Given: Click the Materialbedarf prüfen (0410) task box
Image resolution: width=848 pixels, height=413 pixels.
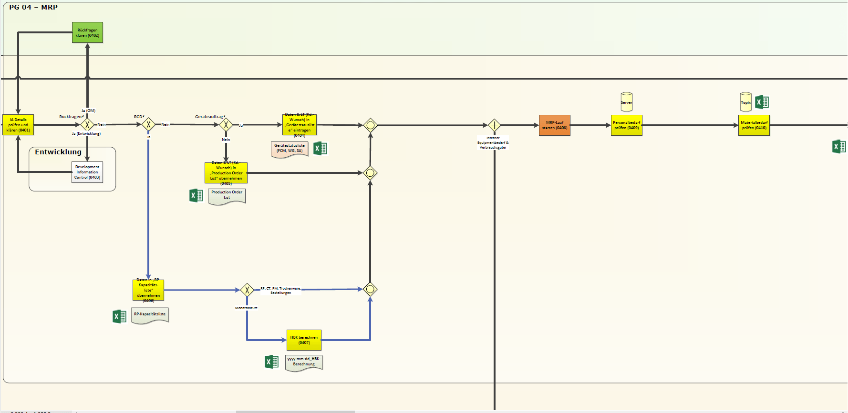Looking at the screenshot, I should (x=754, y=125).
